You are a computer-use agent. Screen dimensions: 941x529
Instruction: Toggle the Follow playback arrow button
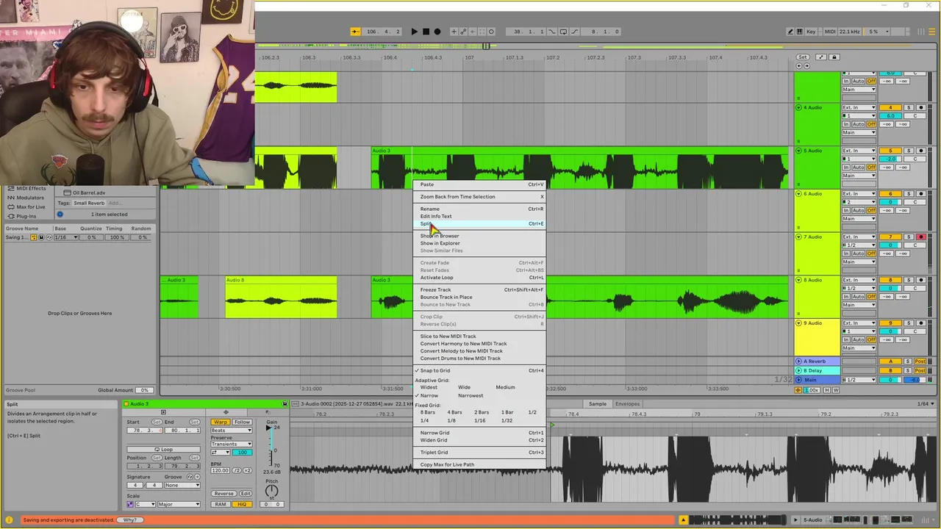[355, 32]
